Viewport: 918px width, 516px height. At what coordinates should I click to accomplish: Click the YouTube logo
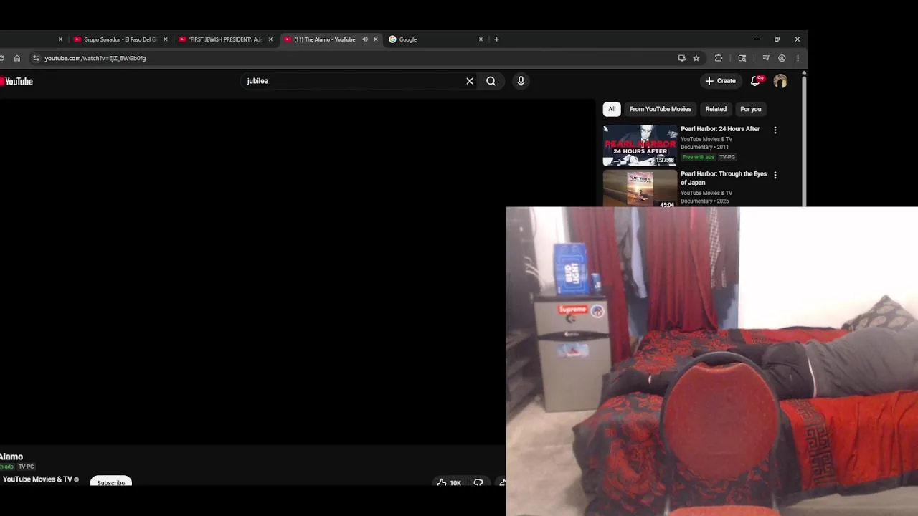point(16,82)
